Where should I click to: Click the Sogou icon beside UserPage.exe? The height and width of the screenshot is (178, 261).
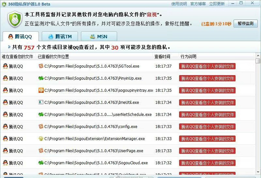pyautogui.click(x=41, y=151)
